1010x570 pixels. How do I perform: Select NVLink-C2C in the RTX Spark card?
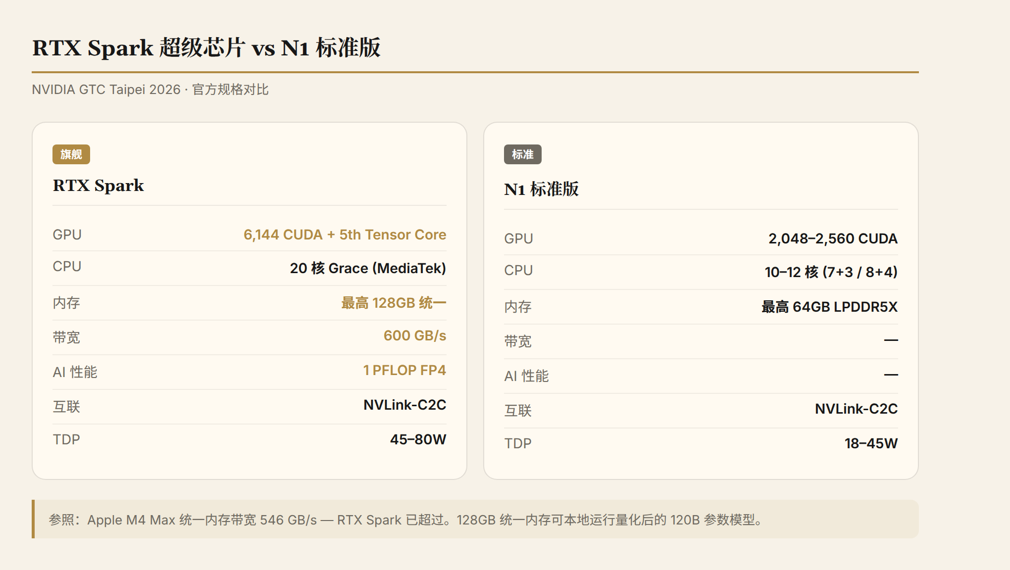pos(405,405)
